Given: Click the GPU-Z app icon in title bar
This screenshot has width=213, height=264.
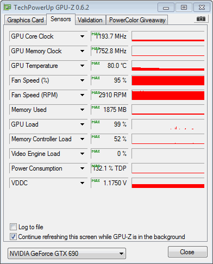Looking at the screenshot, I should coord(8,8).
